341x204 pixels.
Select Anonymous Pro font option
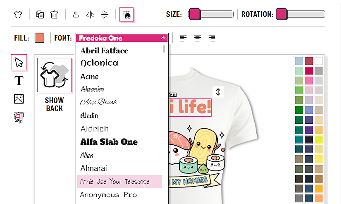pos(108,194)
